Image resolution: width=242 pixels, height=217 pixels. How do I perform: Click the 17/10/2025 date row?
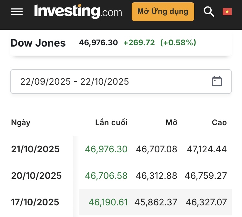click(x=35, y=202)
